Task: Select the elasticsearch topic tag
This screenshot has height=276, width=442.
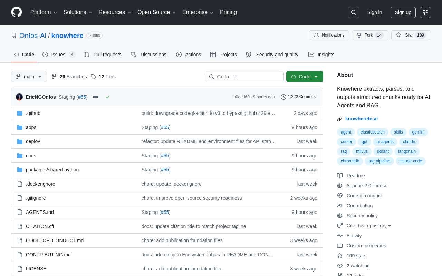Action: [x=373, y=132]
